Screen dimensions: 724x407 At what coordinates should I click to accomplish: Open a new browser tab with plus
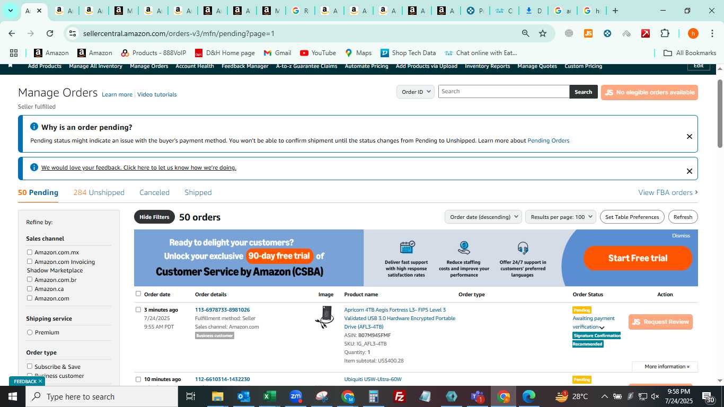pyautogui.click(x=615, y=11)
